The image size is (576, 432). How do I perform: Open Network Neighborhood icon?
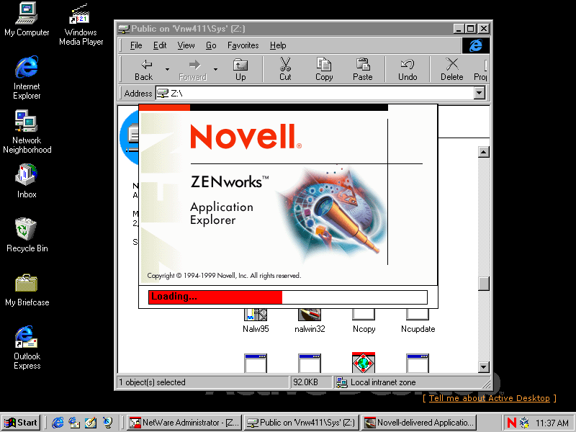[27, 132]
